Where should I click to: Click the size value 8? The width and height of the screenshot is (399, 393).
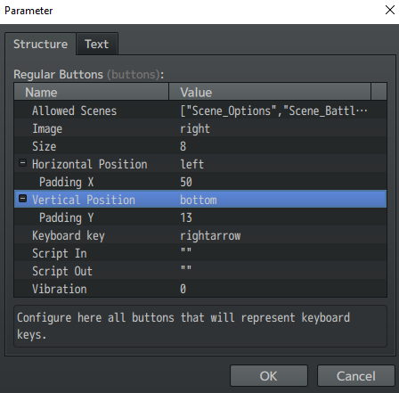[x=183, y=146]
